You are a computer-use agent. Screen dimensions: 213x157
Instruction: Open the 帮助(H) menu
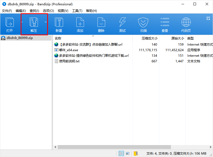coord(91,11)
